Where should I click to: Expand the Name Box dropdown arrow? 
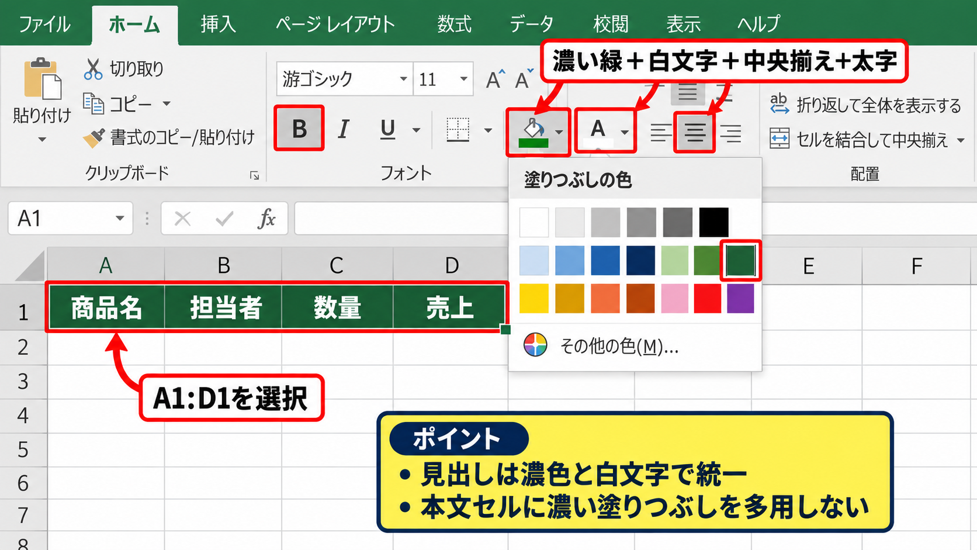pyautogui.click(x=120, y=219)
